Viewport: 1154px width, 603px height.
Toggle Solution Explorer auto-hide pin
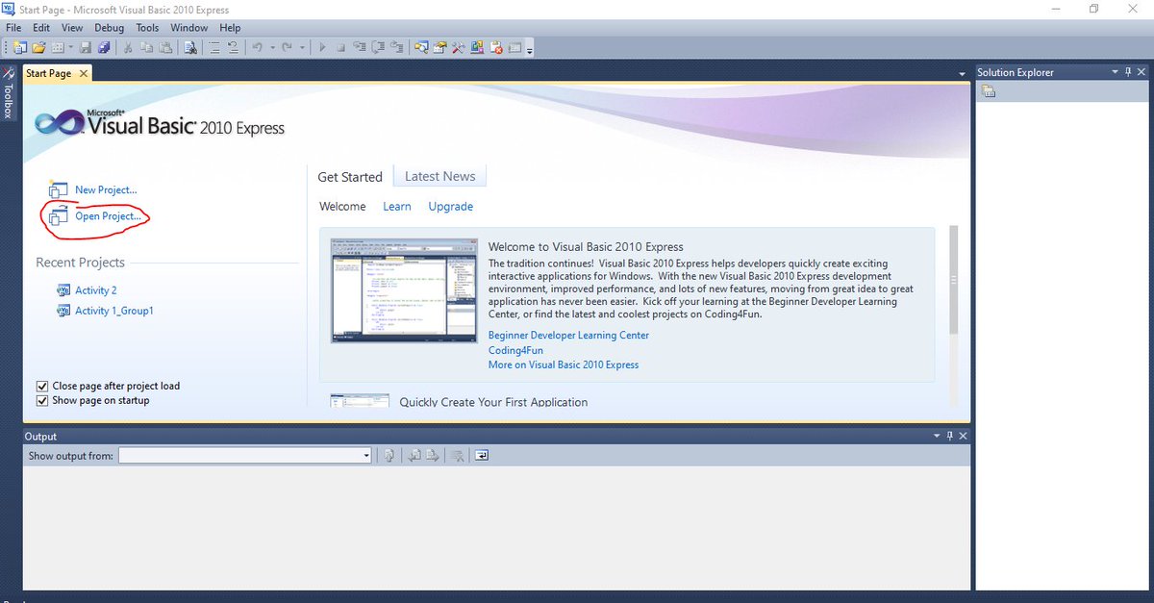[1129, 72]
